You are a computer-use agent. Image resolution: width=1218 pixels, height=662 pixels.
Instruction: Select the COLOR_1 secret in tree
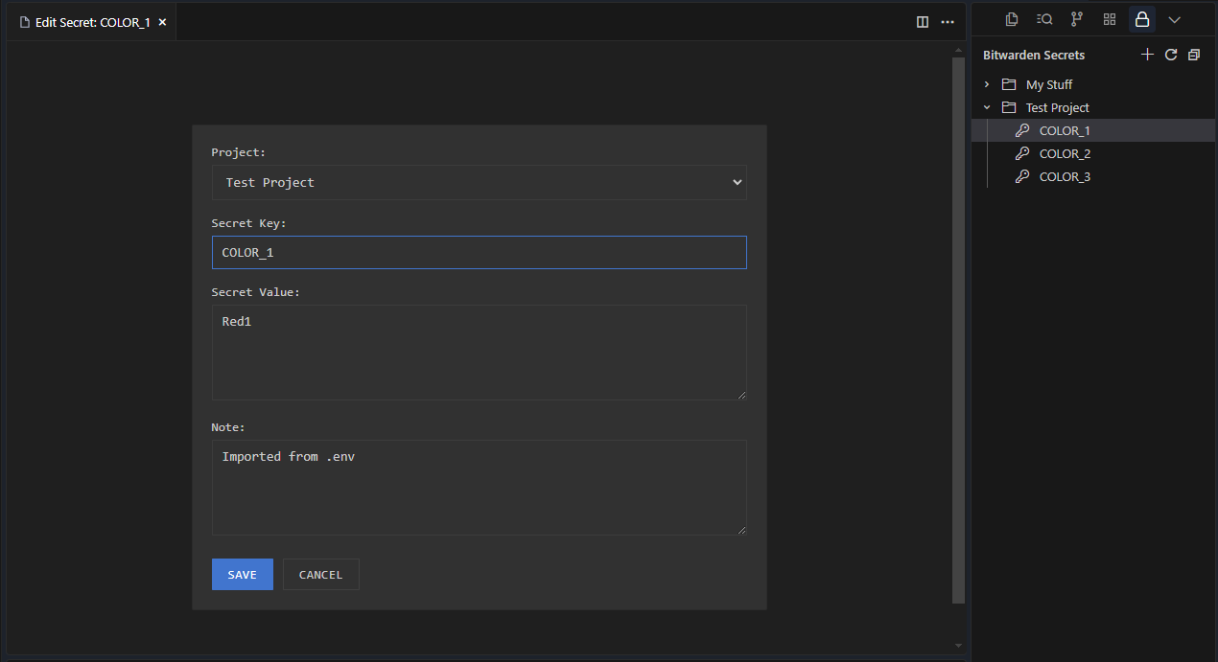(x=1093, y=130)
